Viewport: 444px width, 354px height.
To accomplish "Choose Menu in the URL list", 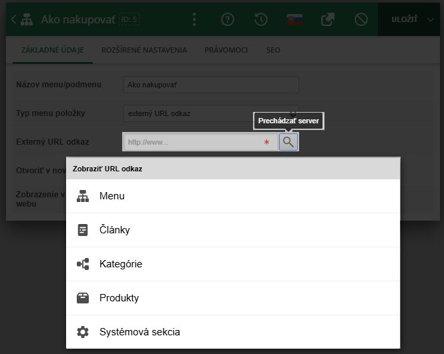I will [x=233, y=196].
